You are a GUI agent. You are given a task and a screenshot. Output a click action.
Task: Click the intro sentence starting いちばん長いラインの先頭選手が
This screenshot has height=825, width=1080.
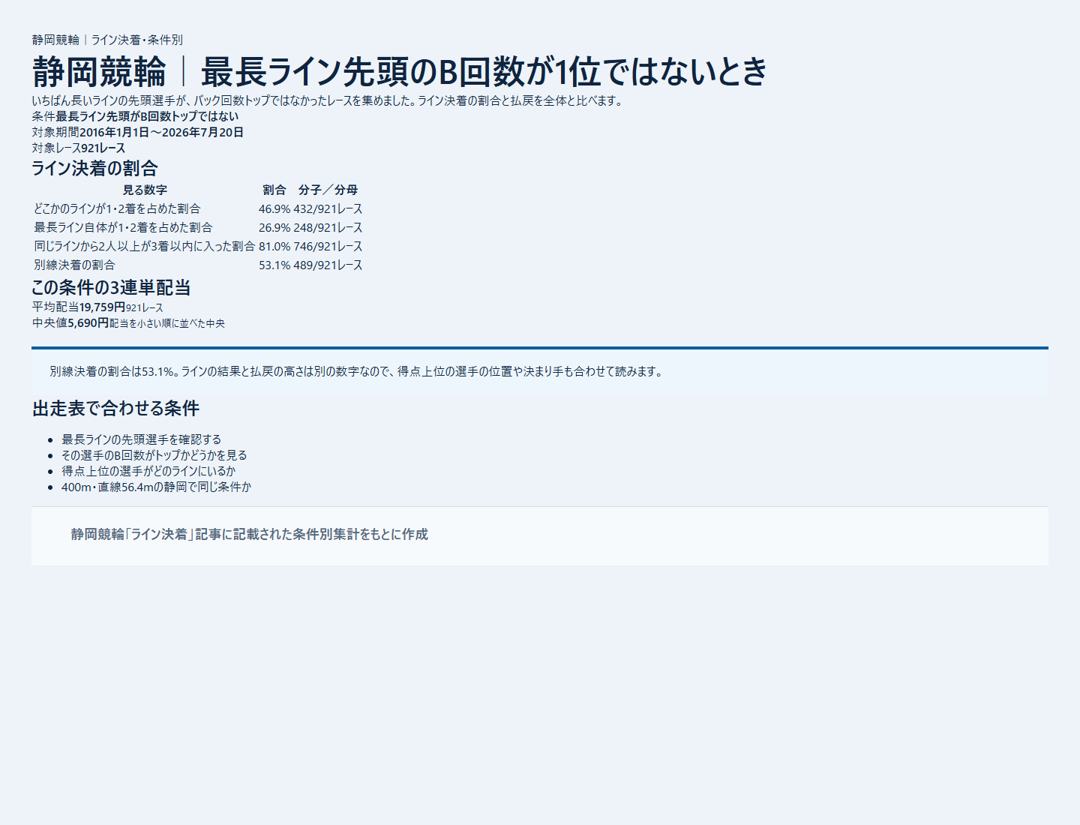pos(328,100)
